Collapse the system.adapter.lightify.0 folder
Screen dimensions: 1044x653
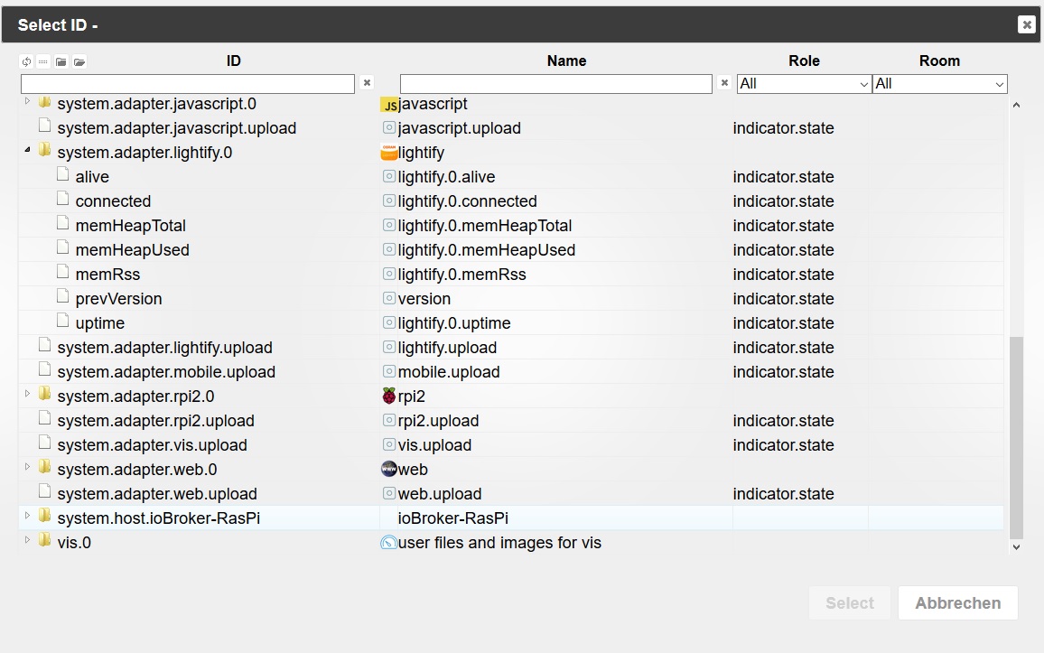[x=27, y=151]
